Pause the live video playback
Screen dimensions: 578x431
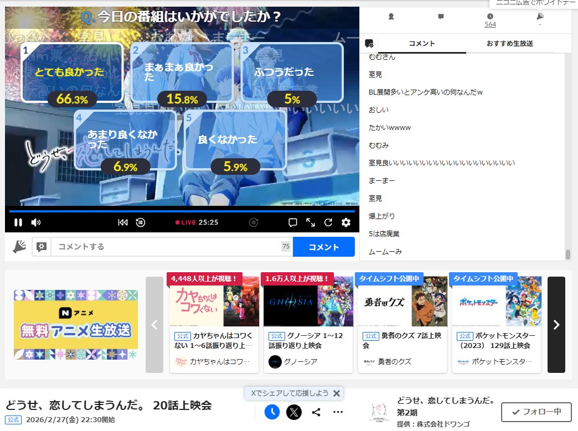coord(18,222)
